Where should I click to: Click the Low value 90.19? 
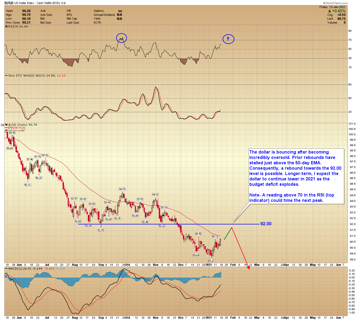(26, 19)
